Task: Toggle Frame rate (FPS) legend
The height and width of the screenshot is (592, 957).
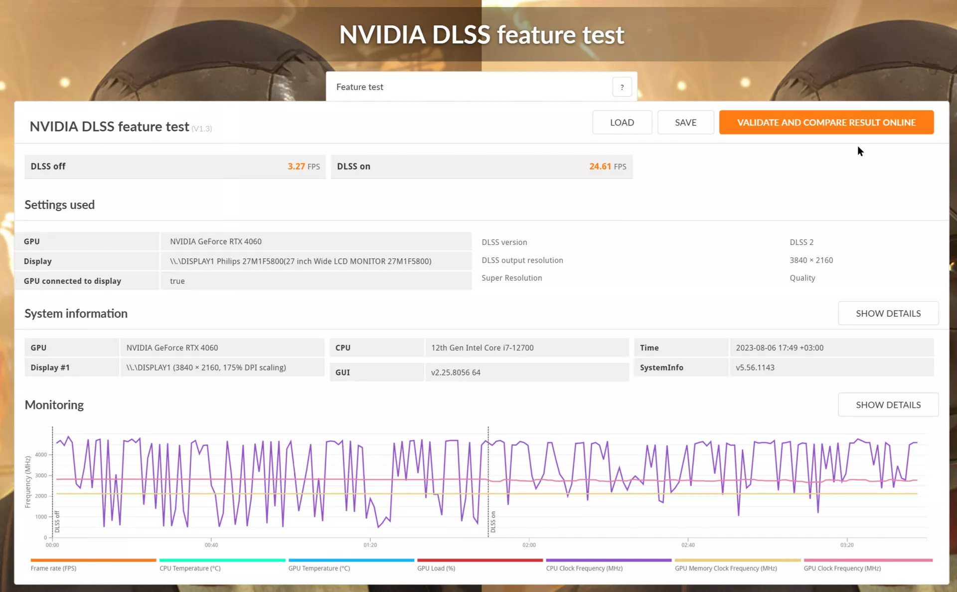Action: click(54, 568)
